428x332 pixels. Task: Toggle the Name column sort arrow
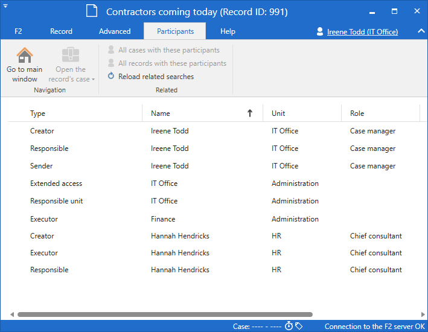coord(249,113)
